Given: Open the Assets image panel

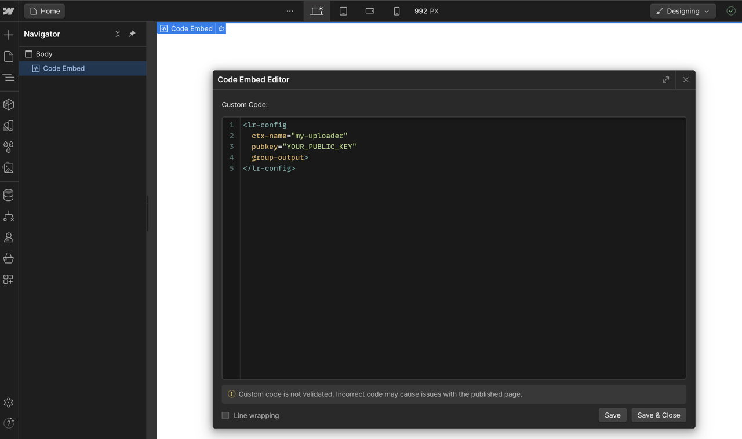Looking at the screenshot, I should click(9, 168).
